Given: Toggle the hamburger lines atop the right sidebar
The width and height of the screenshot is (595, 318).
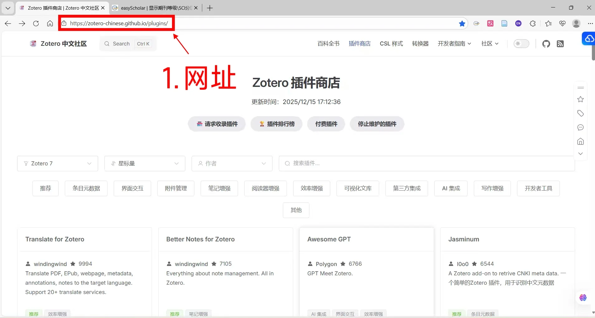Looking at the screenshot, I should tap(580, 88).
